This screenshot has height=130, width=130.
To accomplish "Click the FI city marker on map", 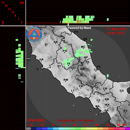I will click(x=45, y=35).
